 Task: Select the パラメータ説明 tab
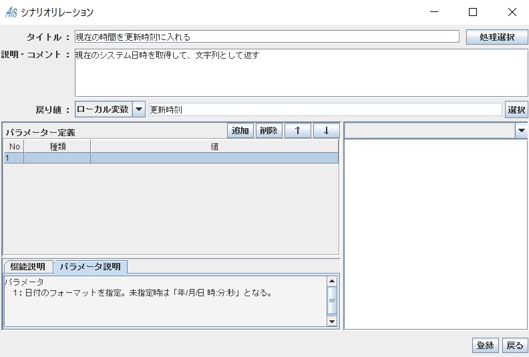pos(90,267)
